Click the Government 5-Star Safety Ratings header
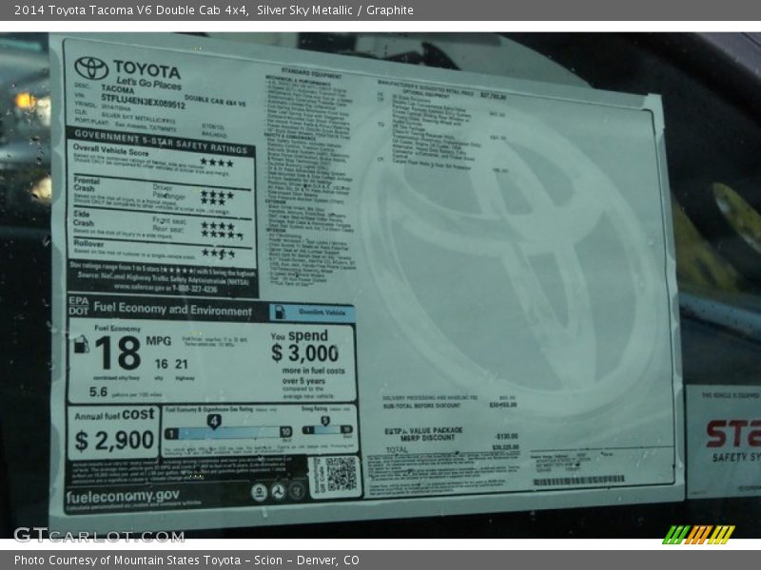The height and width of the screenshot is (570, 761). (x=161, y=142)
